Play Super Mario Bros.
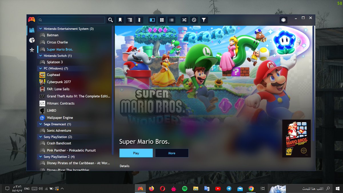This screenshot has height=193, width=343. coord(136,153)
